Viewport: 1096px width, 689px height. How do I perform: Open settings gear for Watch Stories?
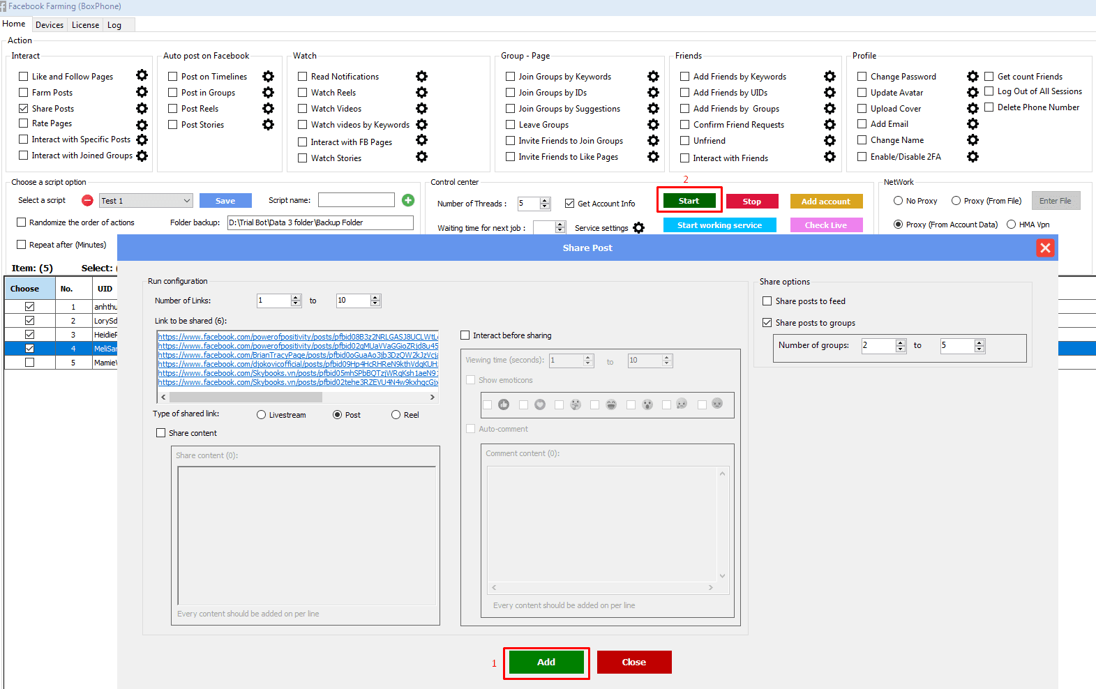click(x=422, y=156)
